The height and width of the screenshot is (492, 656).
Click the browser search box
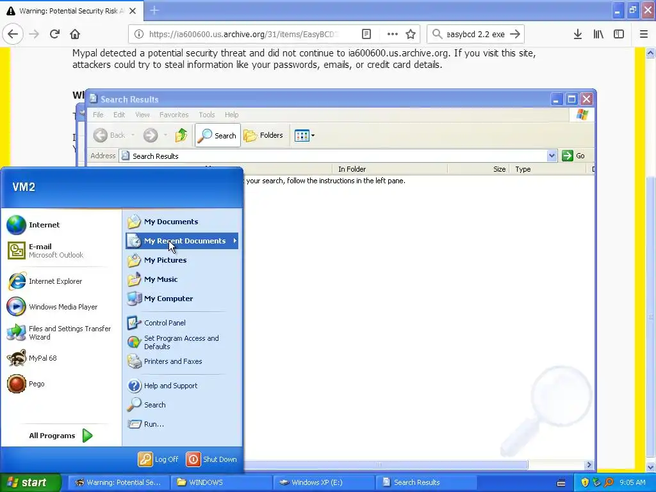pos(475,35)
